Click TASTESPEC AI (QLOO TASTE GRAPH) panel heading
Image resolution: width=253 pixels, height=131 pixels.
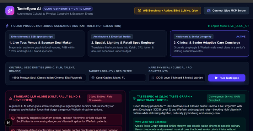(164, 98)
